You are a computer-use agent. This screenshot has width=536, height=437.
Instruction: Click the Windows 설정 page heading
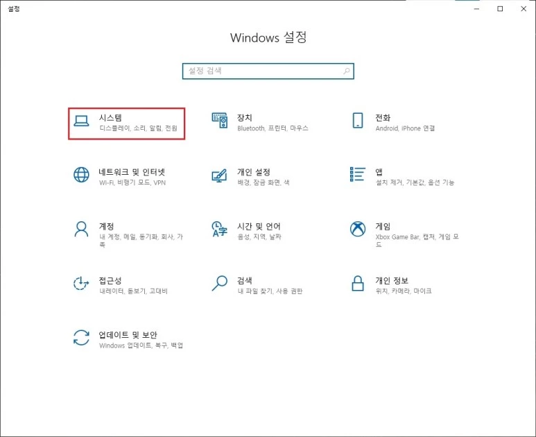pos(268,37)
